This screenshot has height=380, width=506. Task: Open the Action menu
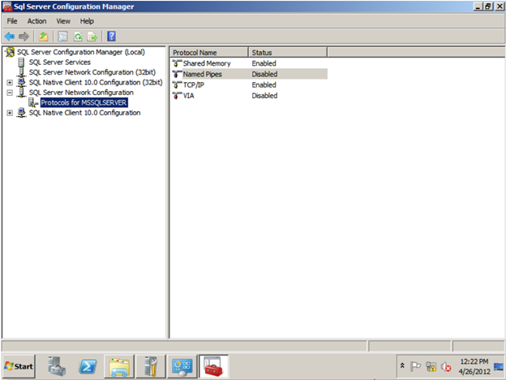tap(36, 21)
